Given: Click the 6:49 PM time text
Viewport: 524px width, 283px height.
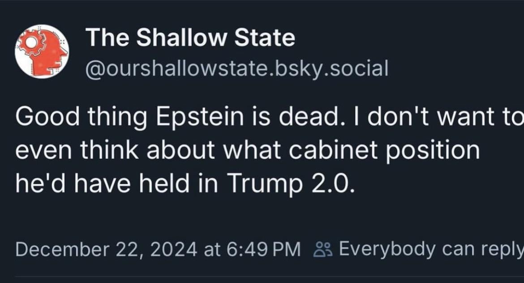Looking at the screenshot, I should (x=264, y=249).
